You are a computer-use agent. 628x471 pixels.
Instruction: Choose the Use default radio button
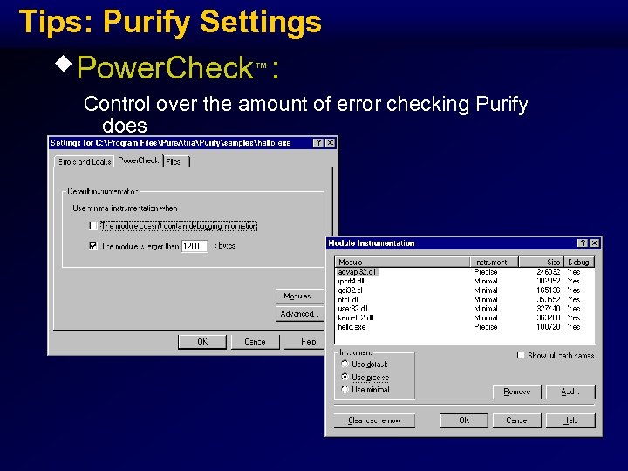[x=345, y=364]
